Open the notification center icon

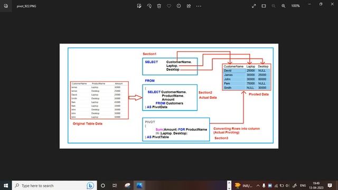[330, 185]
